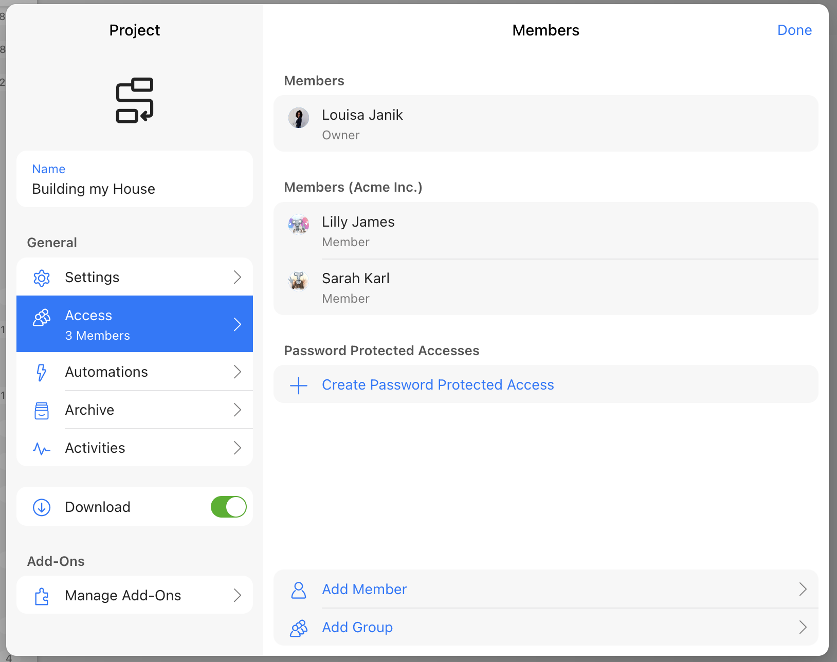Open the Add Member chevron
Image resolution: width=837 pixels, height=662 pixels.
[803, 589]
